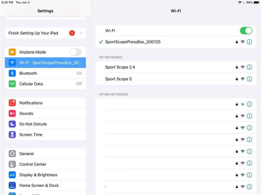The width and height of the screenshot is (261, 195).
Task: Join the Sport Scope 2.4 network
Action: pyautogui.click(x=176, y=67)
